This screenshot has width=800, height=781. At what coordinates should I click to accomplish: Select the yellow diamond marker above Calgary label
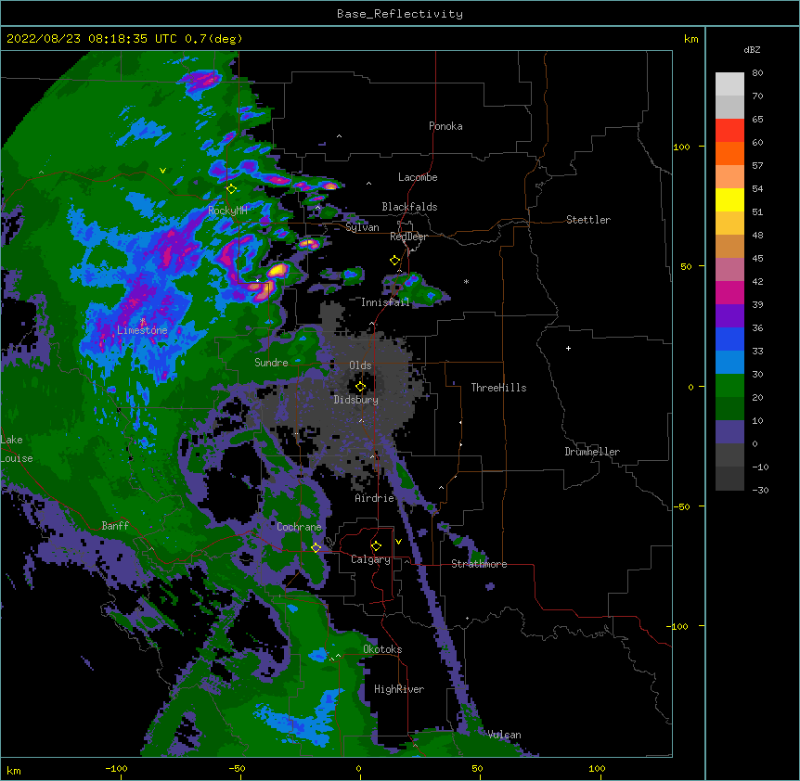(x=377, y=546)
